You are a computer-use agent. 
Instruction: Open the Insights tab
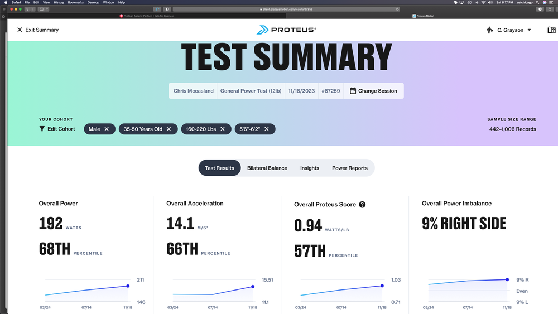tap(310, 168)
